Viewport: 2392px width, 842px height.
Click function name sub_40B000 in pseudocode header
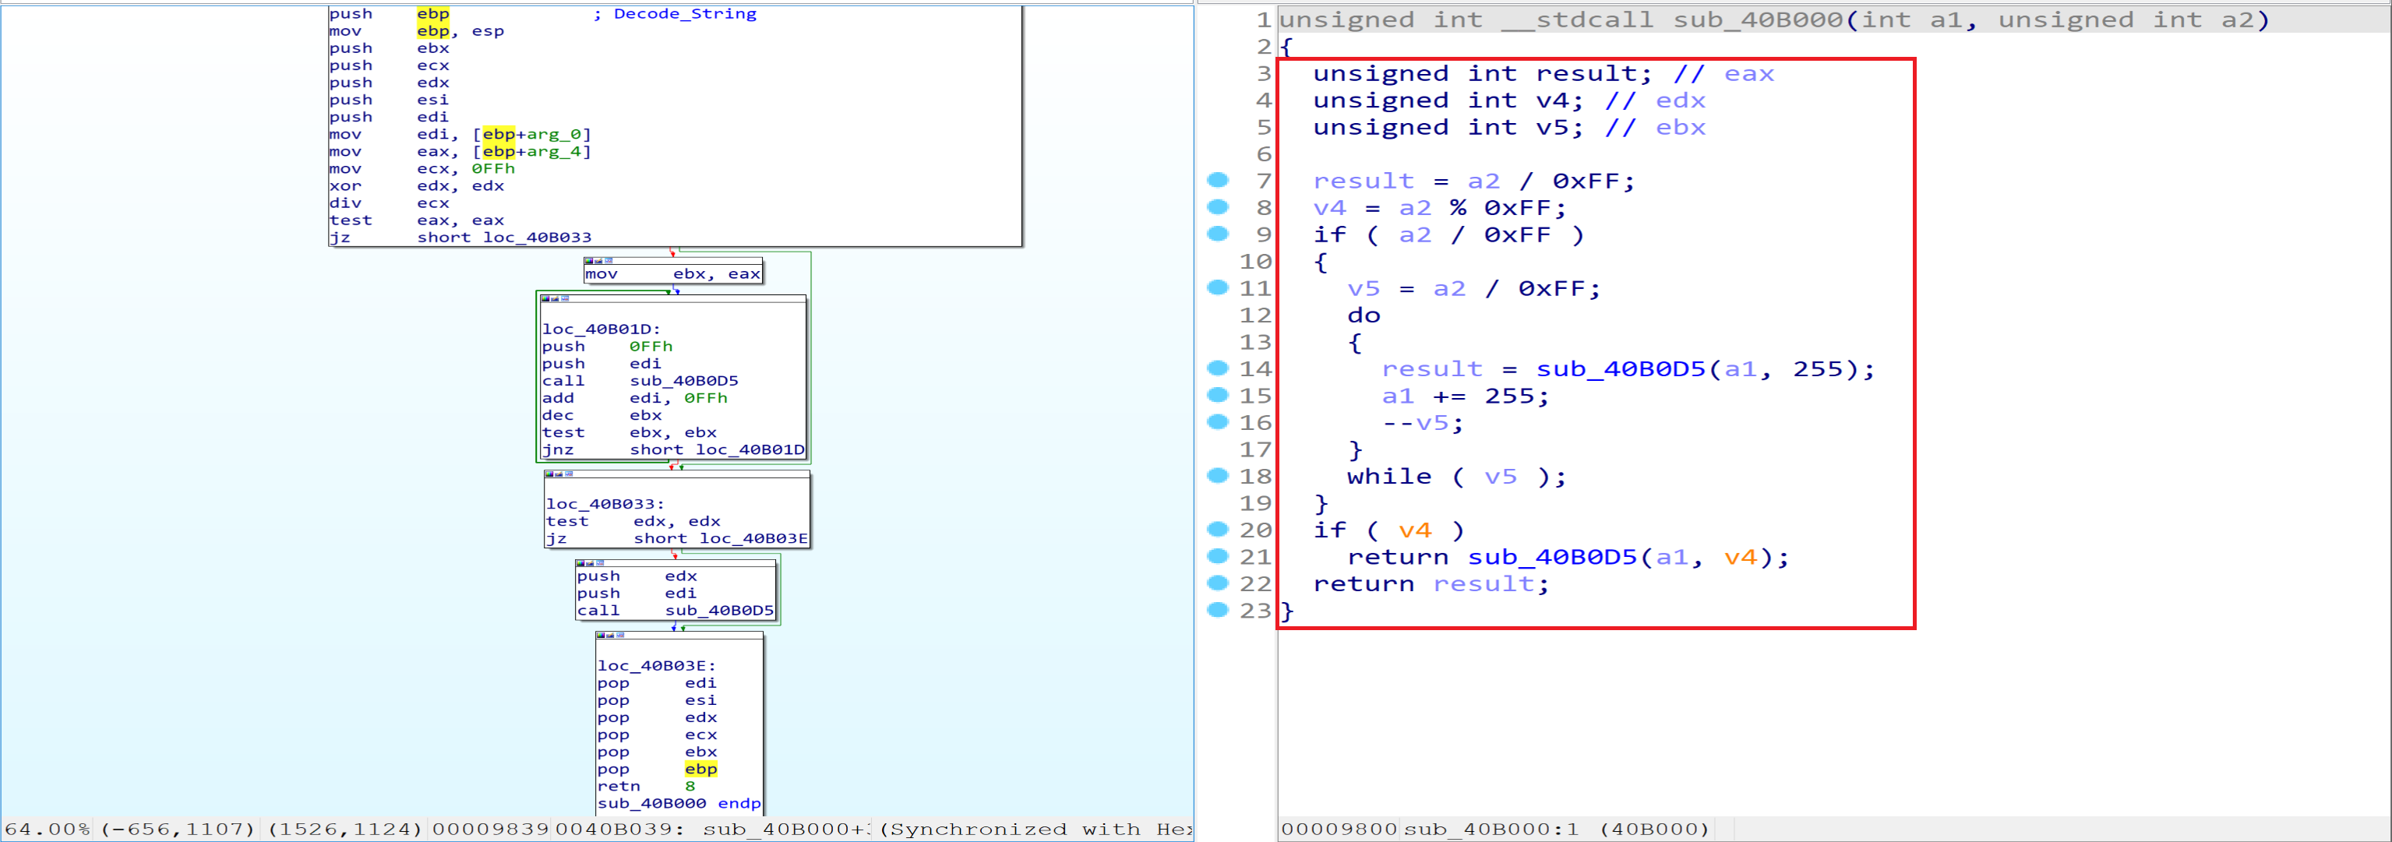[x=1757, y=19]
